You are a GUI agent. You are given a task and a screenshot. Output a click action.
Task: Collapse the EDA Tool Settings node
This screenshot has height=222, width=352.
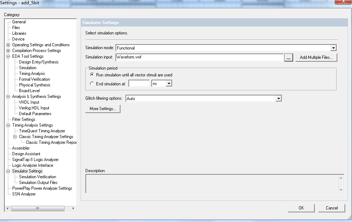point(8,56)
